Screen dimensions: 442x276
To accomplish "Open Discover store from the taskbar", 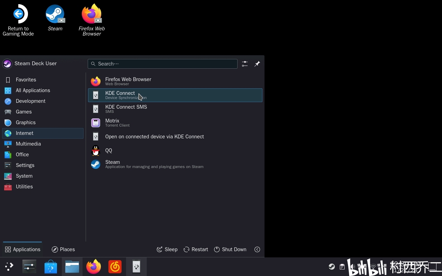I will [x=51, y=267].
